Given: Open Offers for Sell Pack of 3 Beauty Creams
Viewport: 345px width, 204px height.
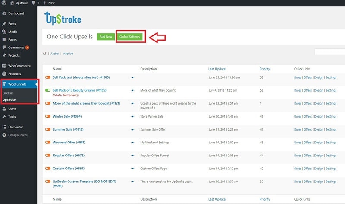Looking at the screenshot, I should 307,90.
